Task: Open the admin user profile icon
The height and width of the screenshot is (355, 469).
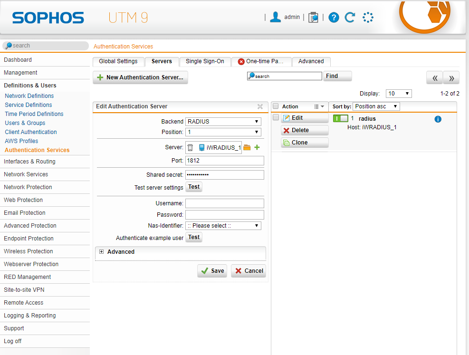Action: tap(275, 17)
